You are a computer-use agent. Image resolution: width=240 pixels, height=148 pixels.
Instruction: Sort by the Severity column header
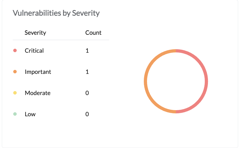coord(35,33)
